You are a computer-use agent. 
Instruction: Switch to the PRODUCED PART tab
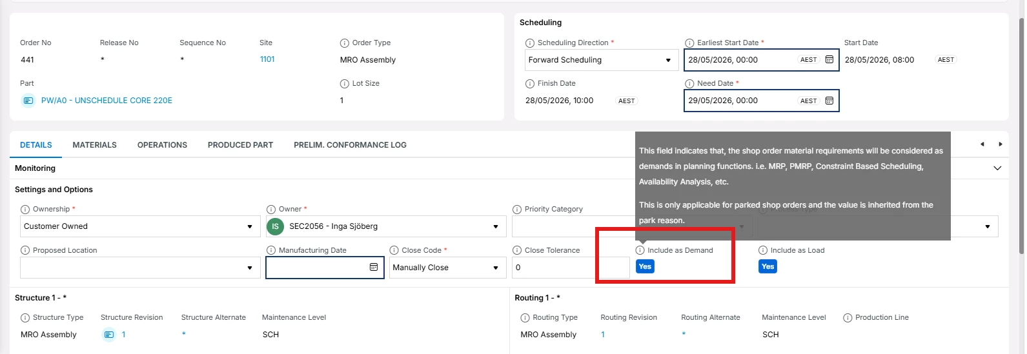240,145
